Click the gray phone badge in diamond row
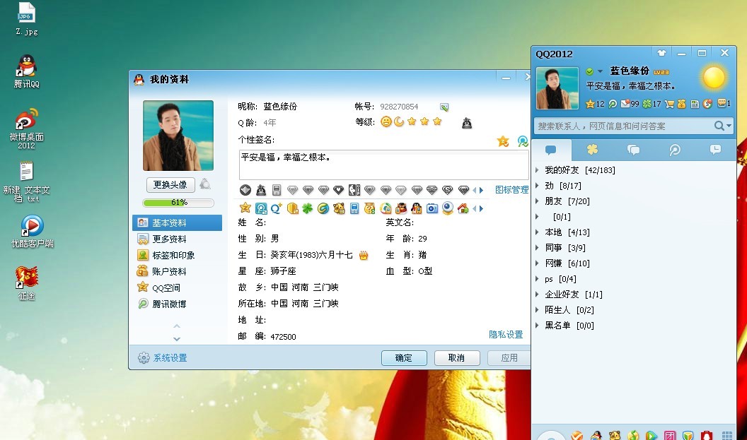This screenshot has height=440, width=747. coord(277,190)
